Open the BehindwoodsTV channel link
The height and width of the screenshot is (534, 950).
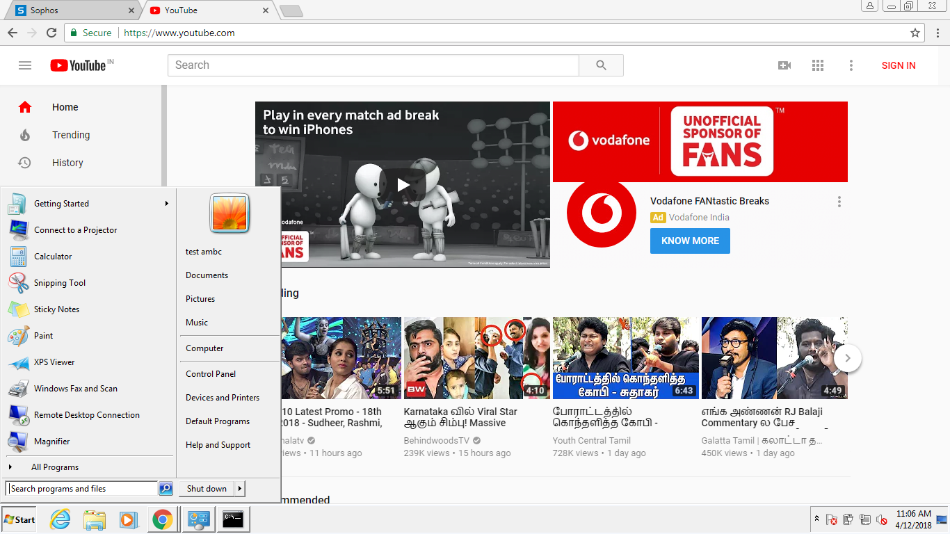437,441
